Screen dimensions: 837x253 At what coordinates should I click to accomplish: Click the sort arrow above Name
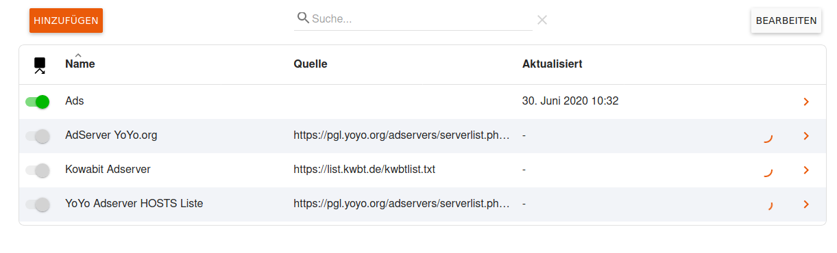coord(78,55)
